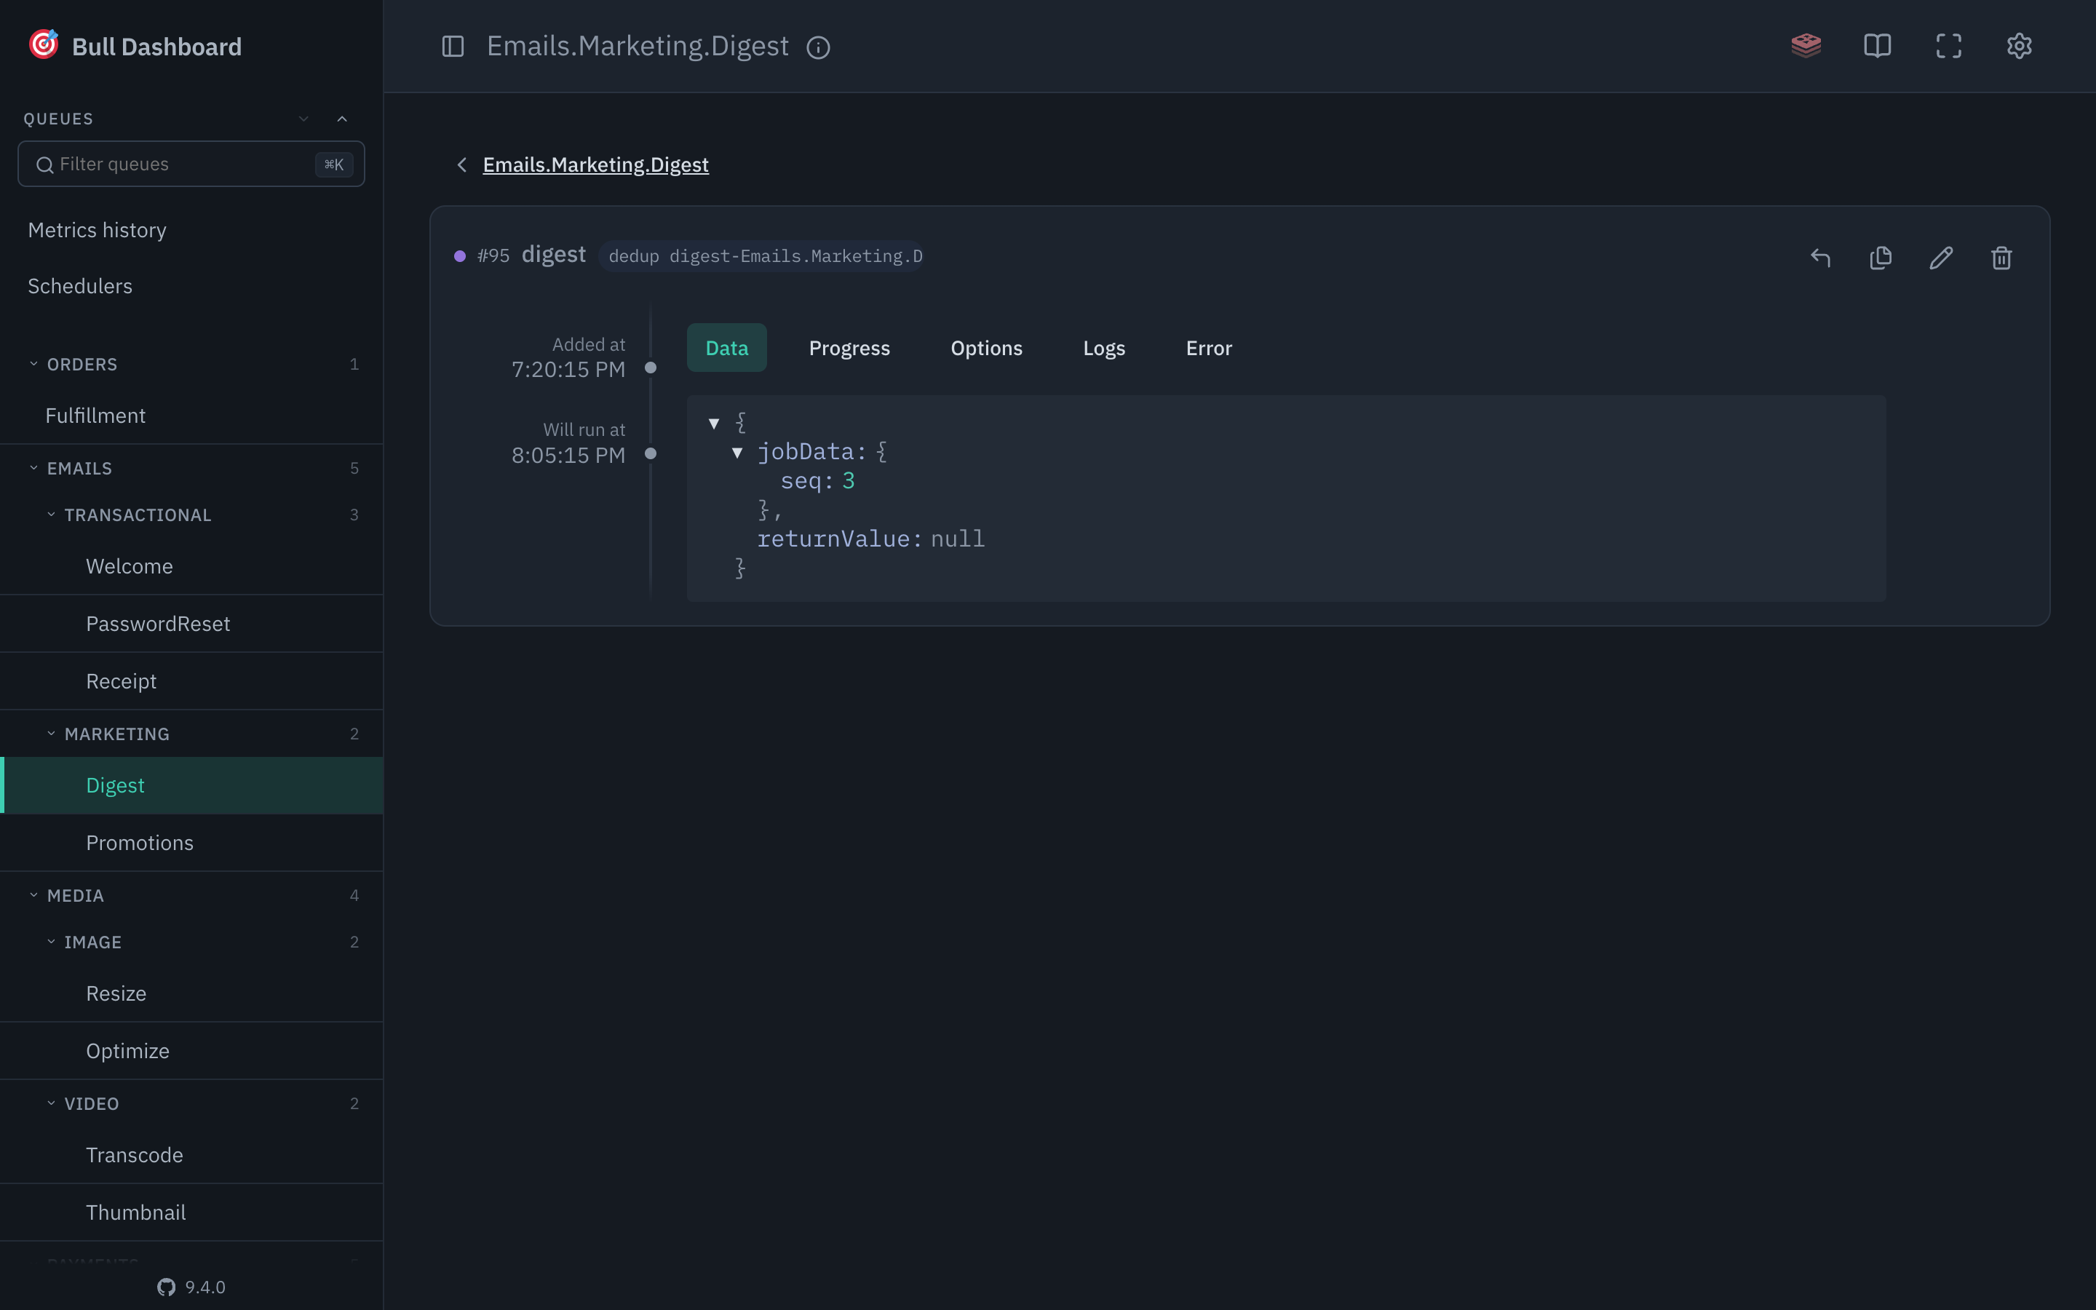Click the back chevron before Emails.Marketing.Digest
2096x1310 pixels.
(x=461, y=164)
